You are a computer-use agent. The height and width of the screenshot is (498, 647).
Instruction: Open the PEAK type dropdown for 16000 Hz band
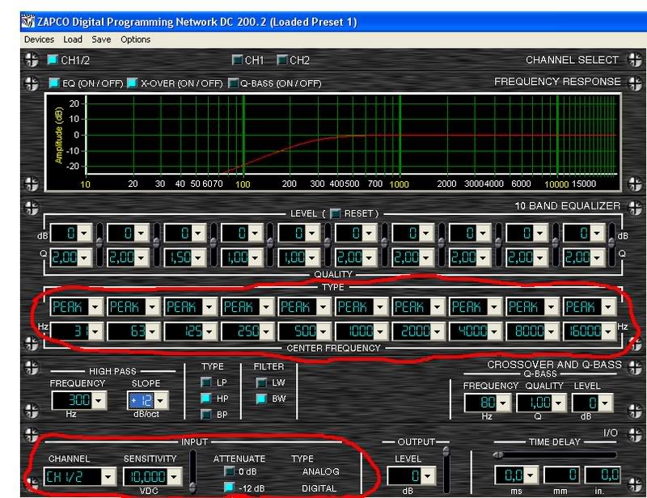(608, 307)
